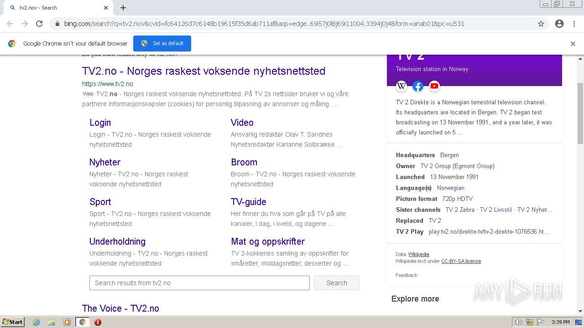Open the Sport sitelink
The height and width of the screenshot is (328, 584).
tap(100, 202)
